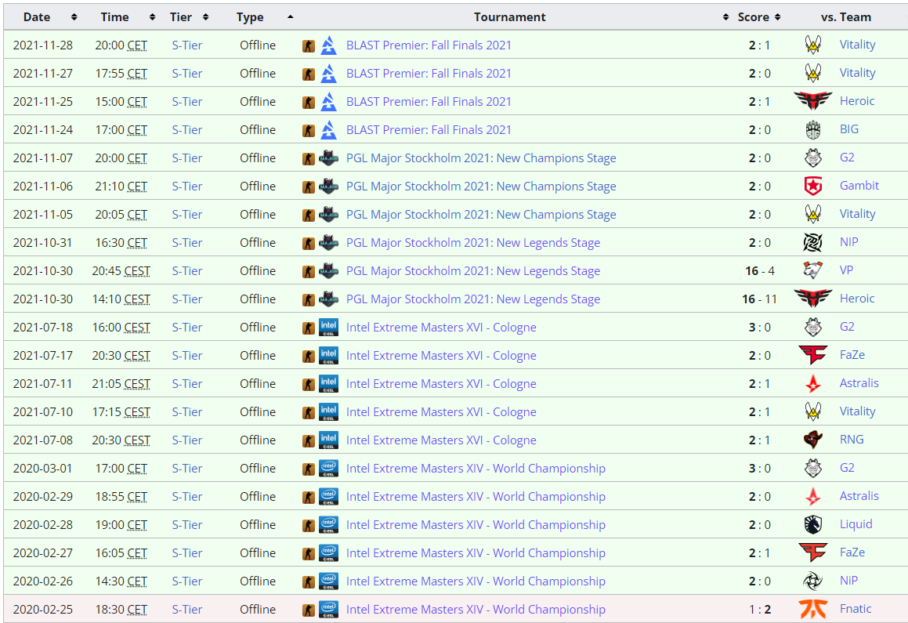Click the Team Liquid logo

[x=814, y=524]
